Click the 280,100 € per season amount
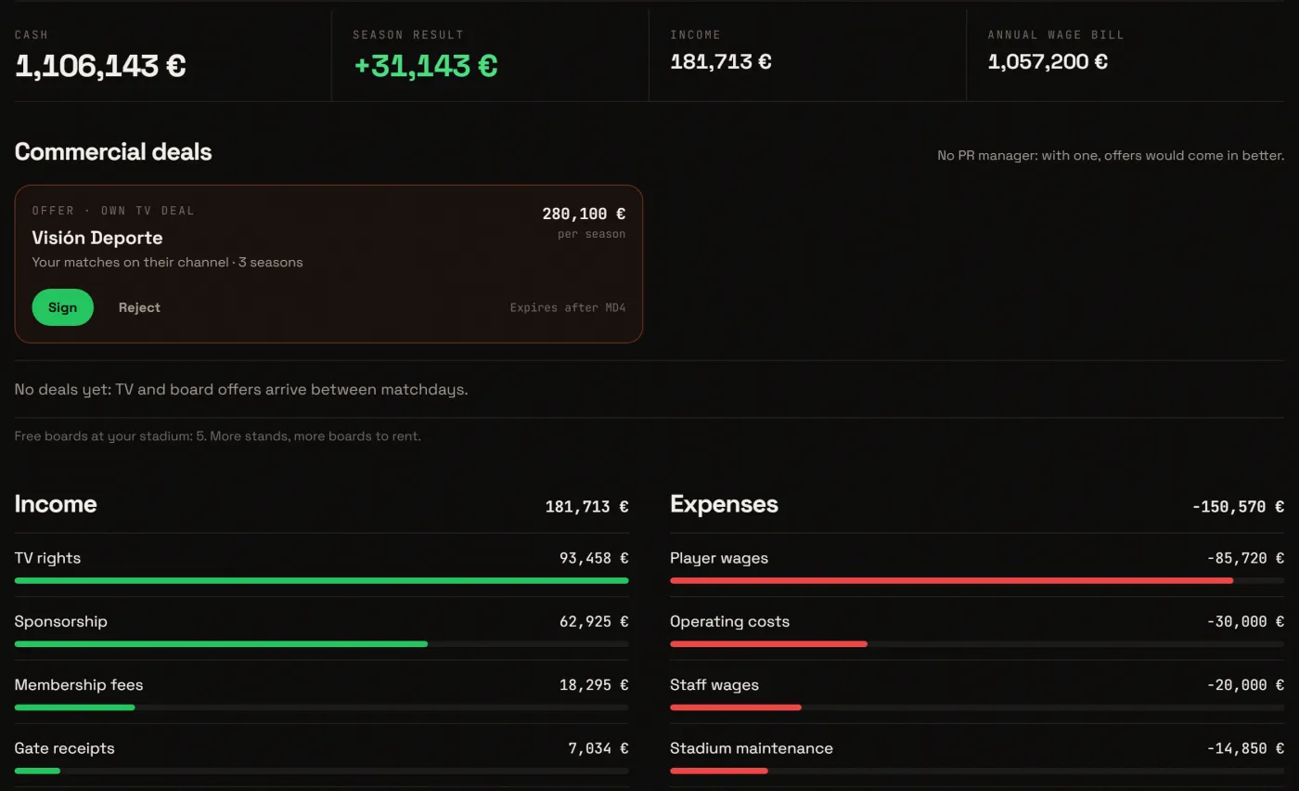This screenshot has height=791, width=1299. pyautogui.click(x=584, y=214)
